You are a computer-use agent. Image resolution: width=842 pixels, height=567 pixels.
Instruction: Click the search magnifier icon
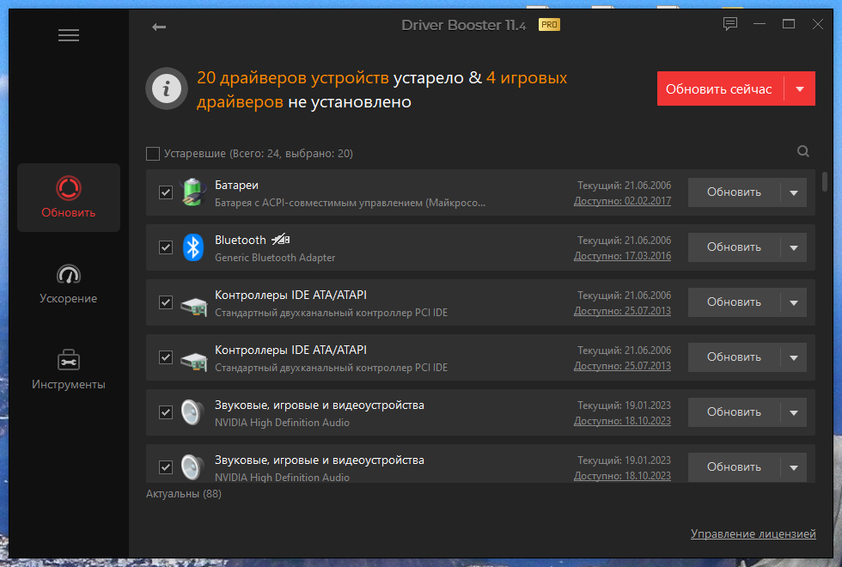coord(802,151)
